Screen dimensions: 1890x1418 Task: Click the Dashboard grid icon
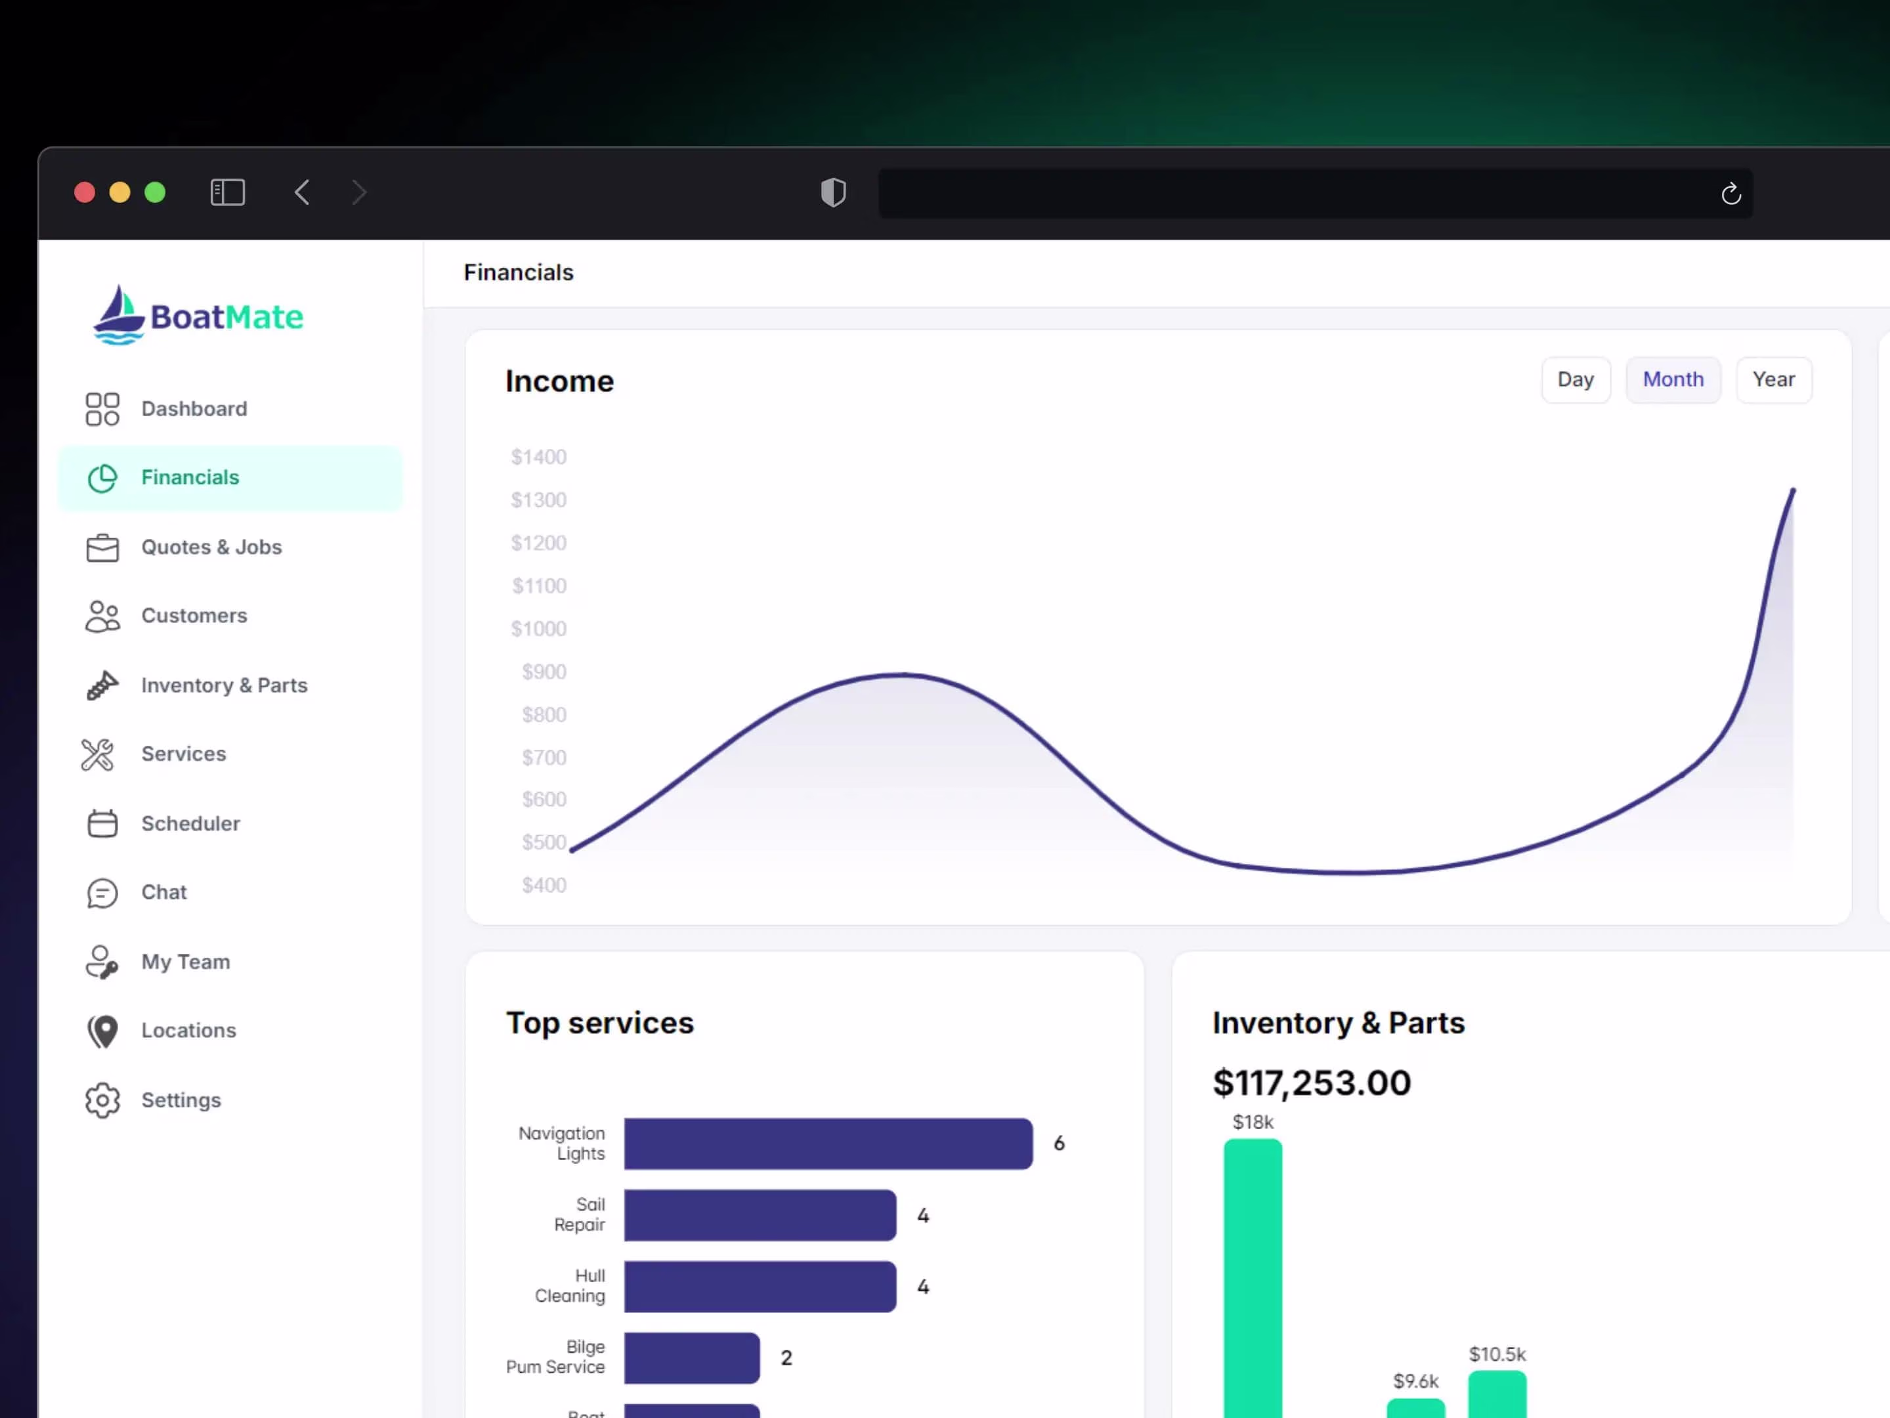102,409
